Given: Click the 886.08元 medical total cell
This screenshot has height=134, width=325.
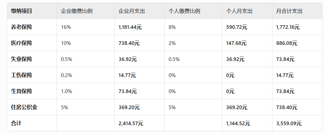Looking at the screenshot, I should pyautogui.click(x=287, y=43).
